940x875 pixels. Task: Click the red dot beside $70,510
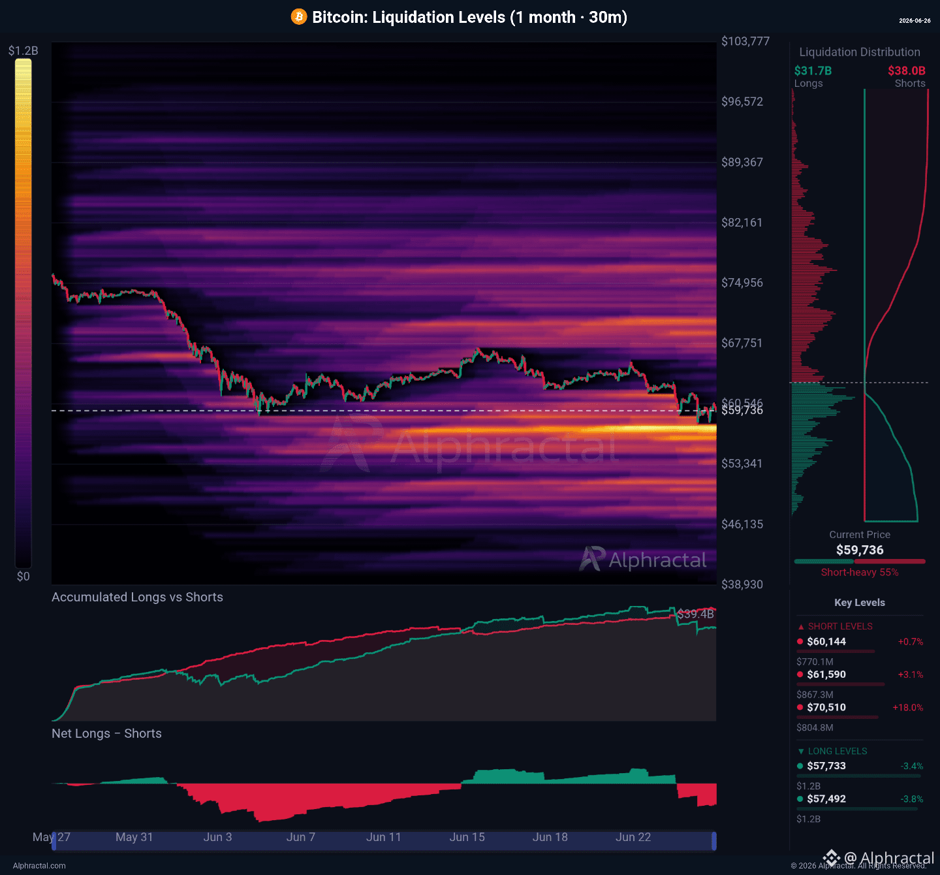coord(800,707)
